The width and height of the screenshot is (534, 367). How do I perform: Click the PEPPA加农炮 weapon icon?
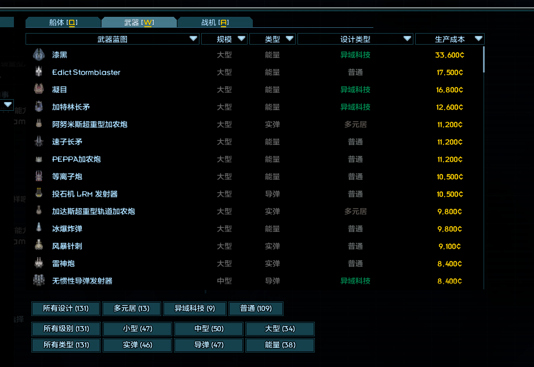(39, 159)
